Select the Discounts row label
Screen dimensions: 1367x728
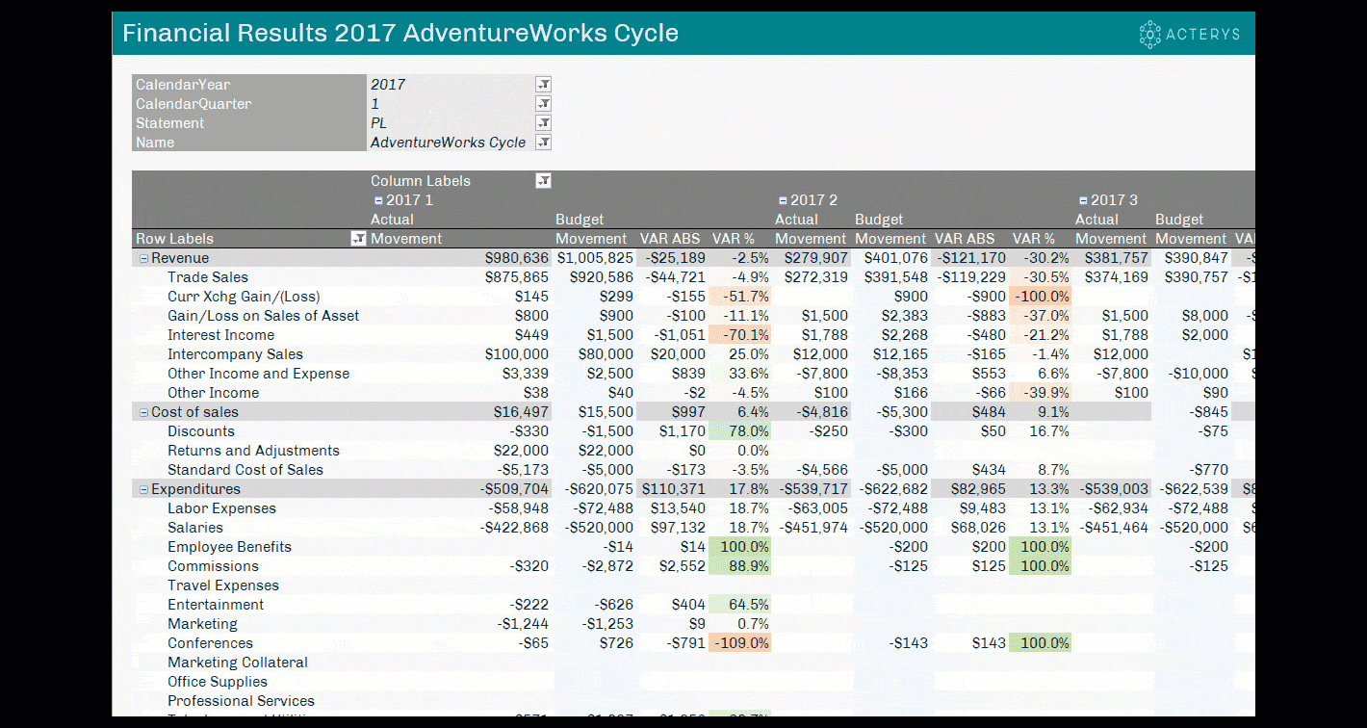click(x=201, y=431)
